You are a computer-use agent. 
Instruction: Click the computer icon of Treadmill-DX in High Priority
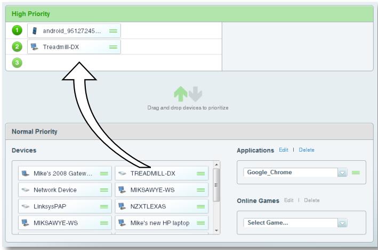[35, 47]
